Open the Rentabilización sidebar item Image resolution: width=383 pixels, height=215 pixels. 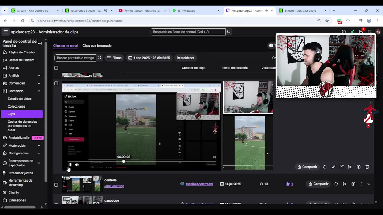point(19,138)
